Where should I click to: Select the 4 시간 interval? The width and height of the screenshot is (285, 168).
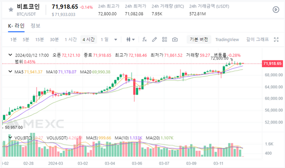[x=89, y=40]
